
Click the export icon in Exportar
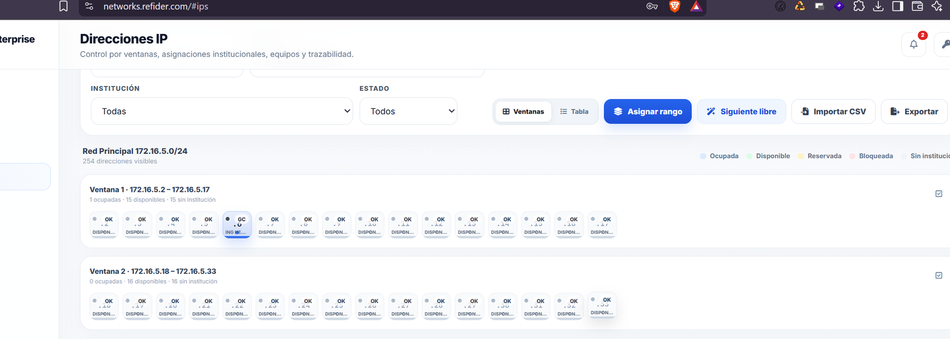point(895,112)
